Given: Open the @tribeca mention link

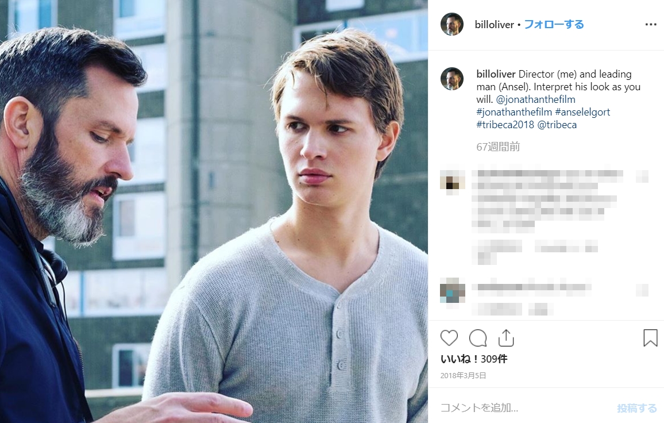Looking at the screenshot, I should click(x=557, y=125).
